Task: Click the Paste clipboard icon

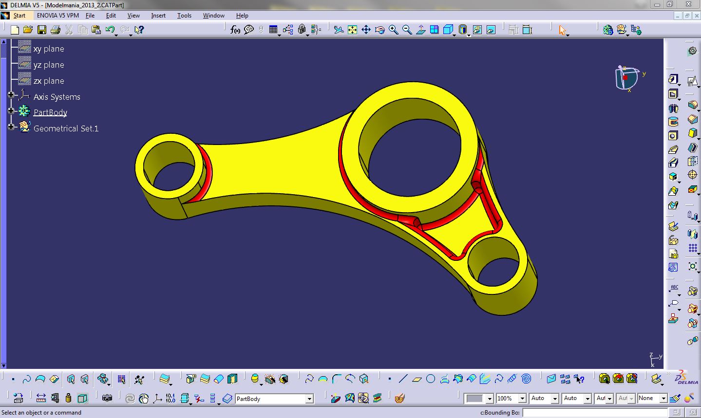Action: 96,30
